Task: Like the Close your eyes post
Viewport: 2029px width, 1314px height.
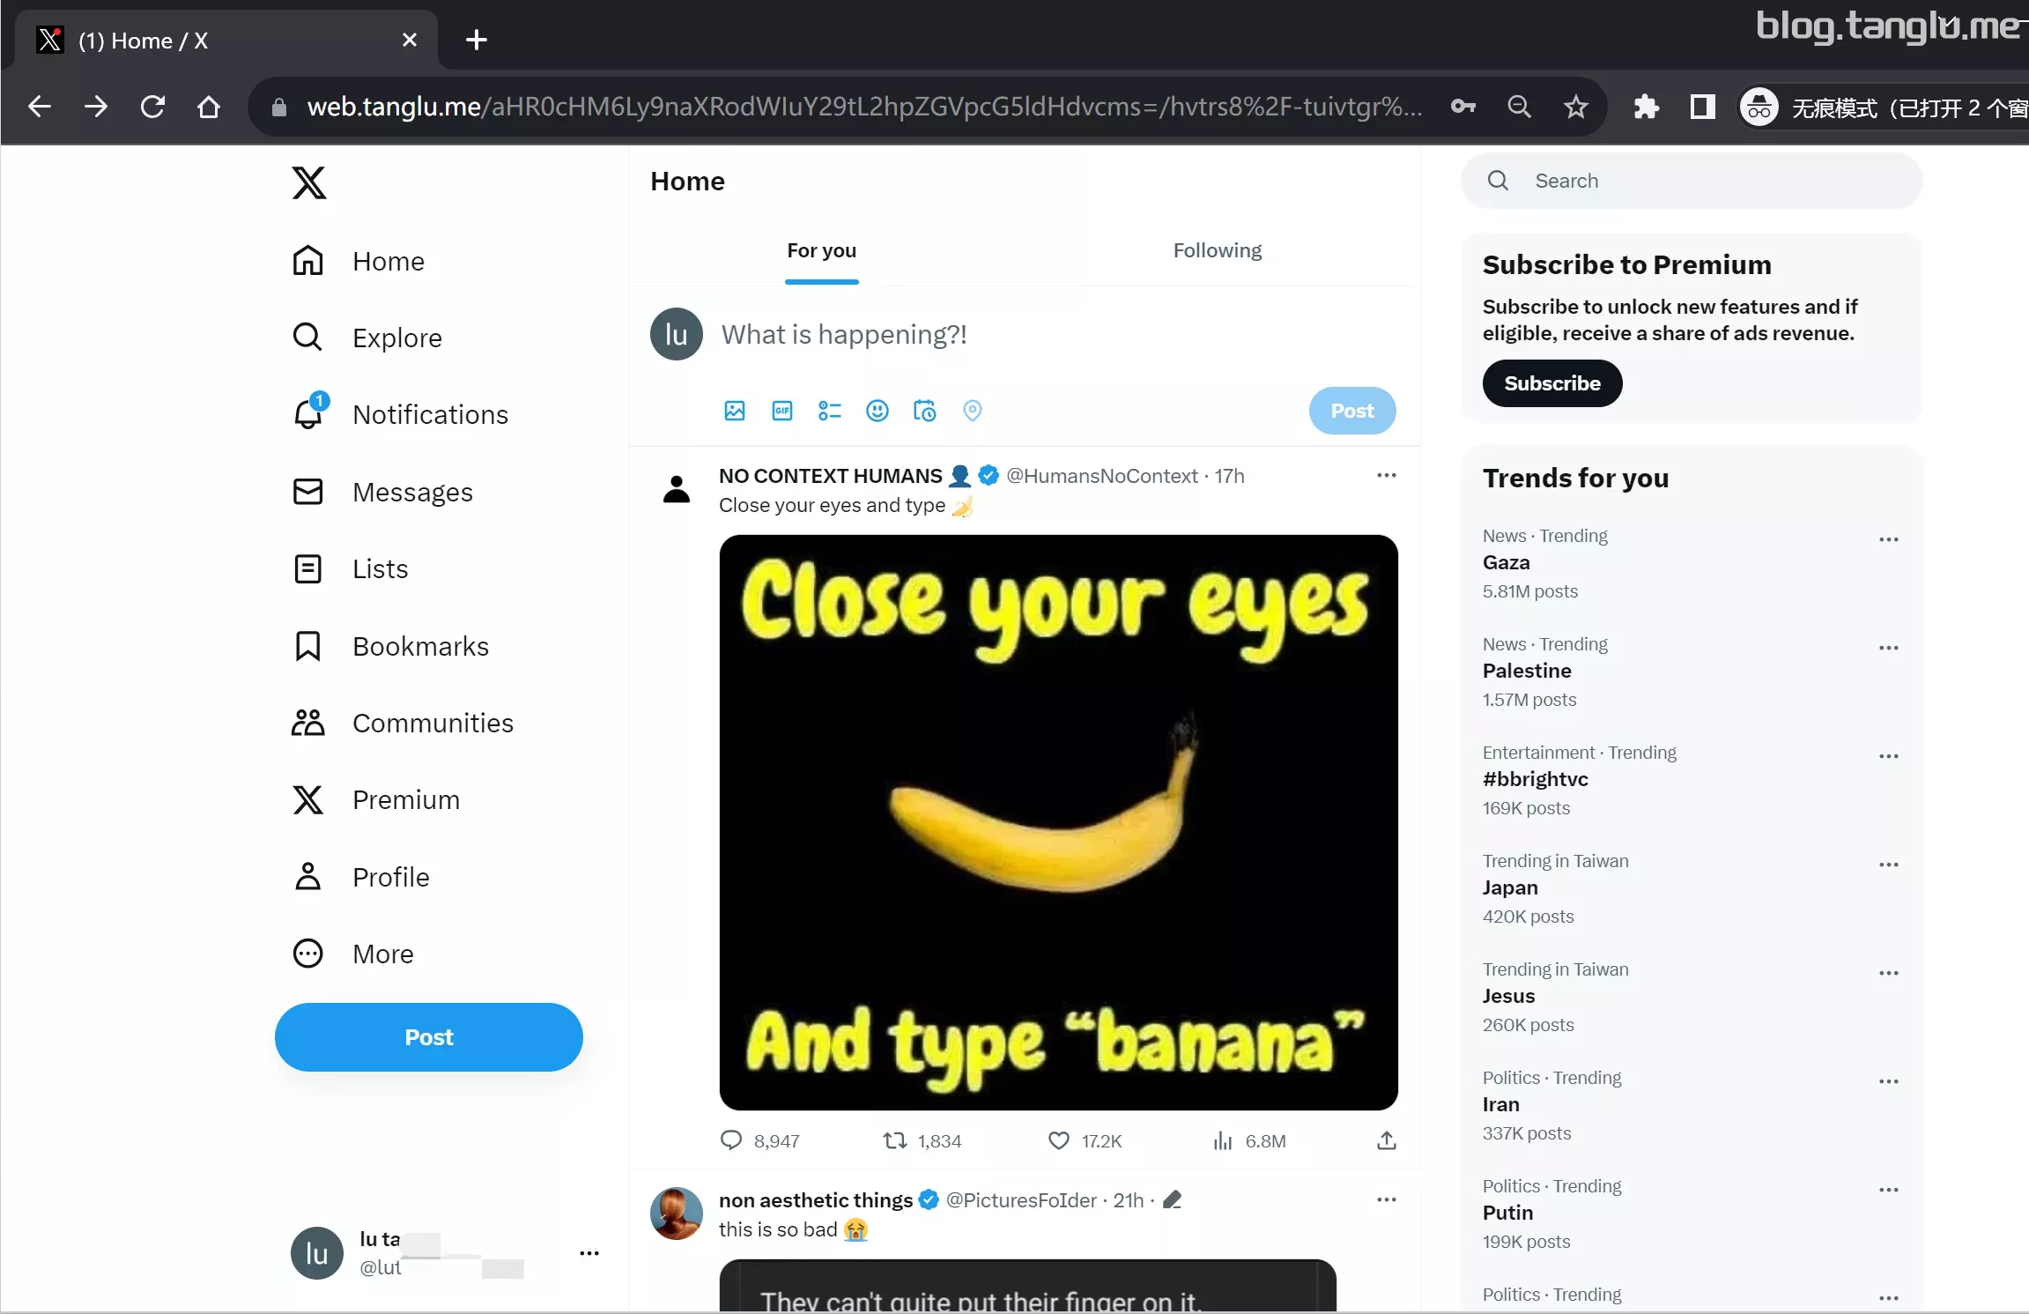Action: pyautogui.click(x=1085, y=1141)
